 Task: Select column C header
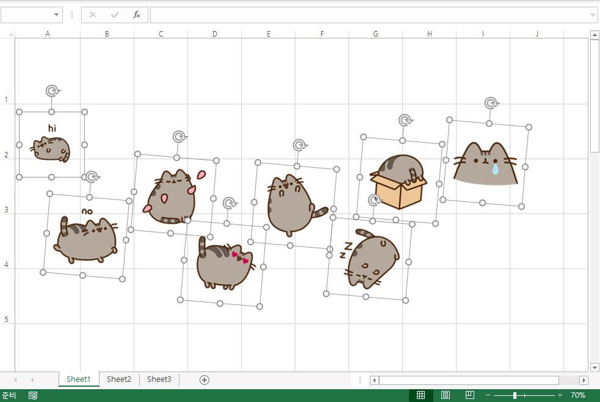click(161, 34)
